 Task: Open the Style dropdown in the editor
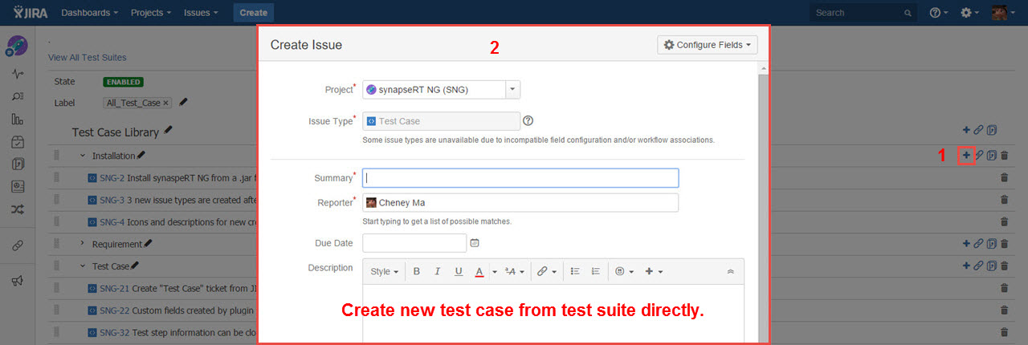(385, 272)
